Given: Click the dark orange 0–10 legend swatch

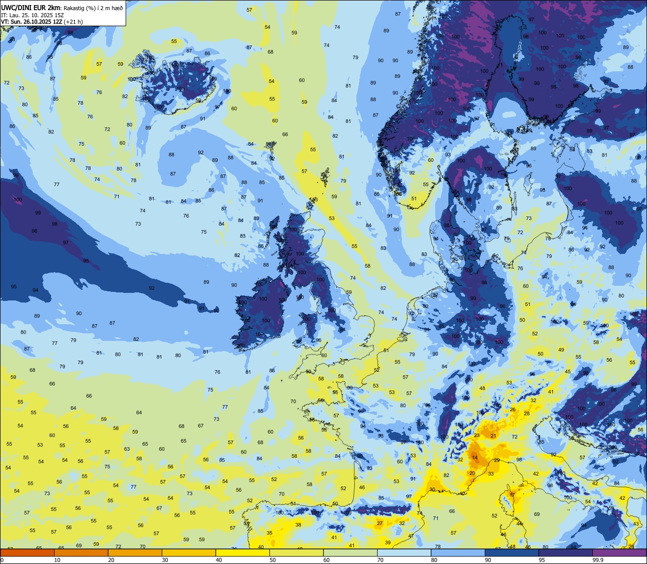Looking at the screenshot, I should 27,552.
